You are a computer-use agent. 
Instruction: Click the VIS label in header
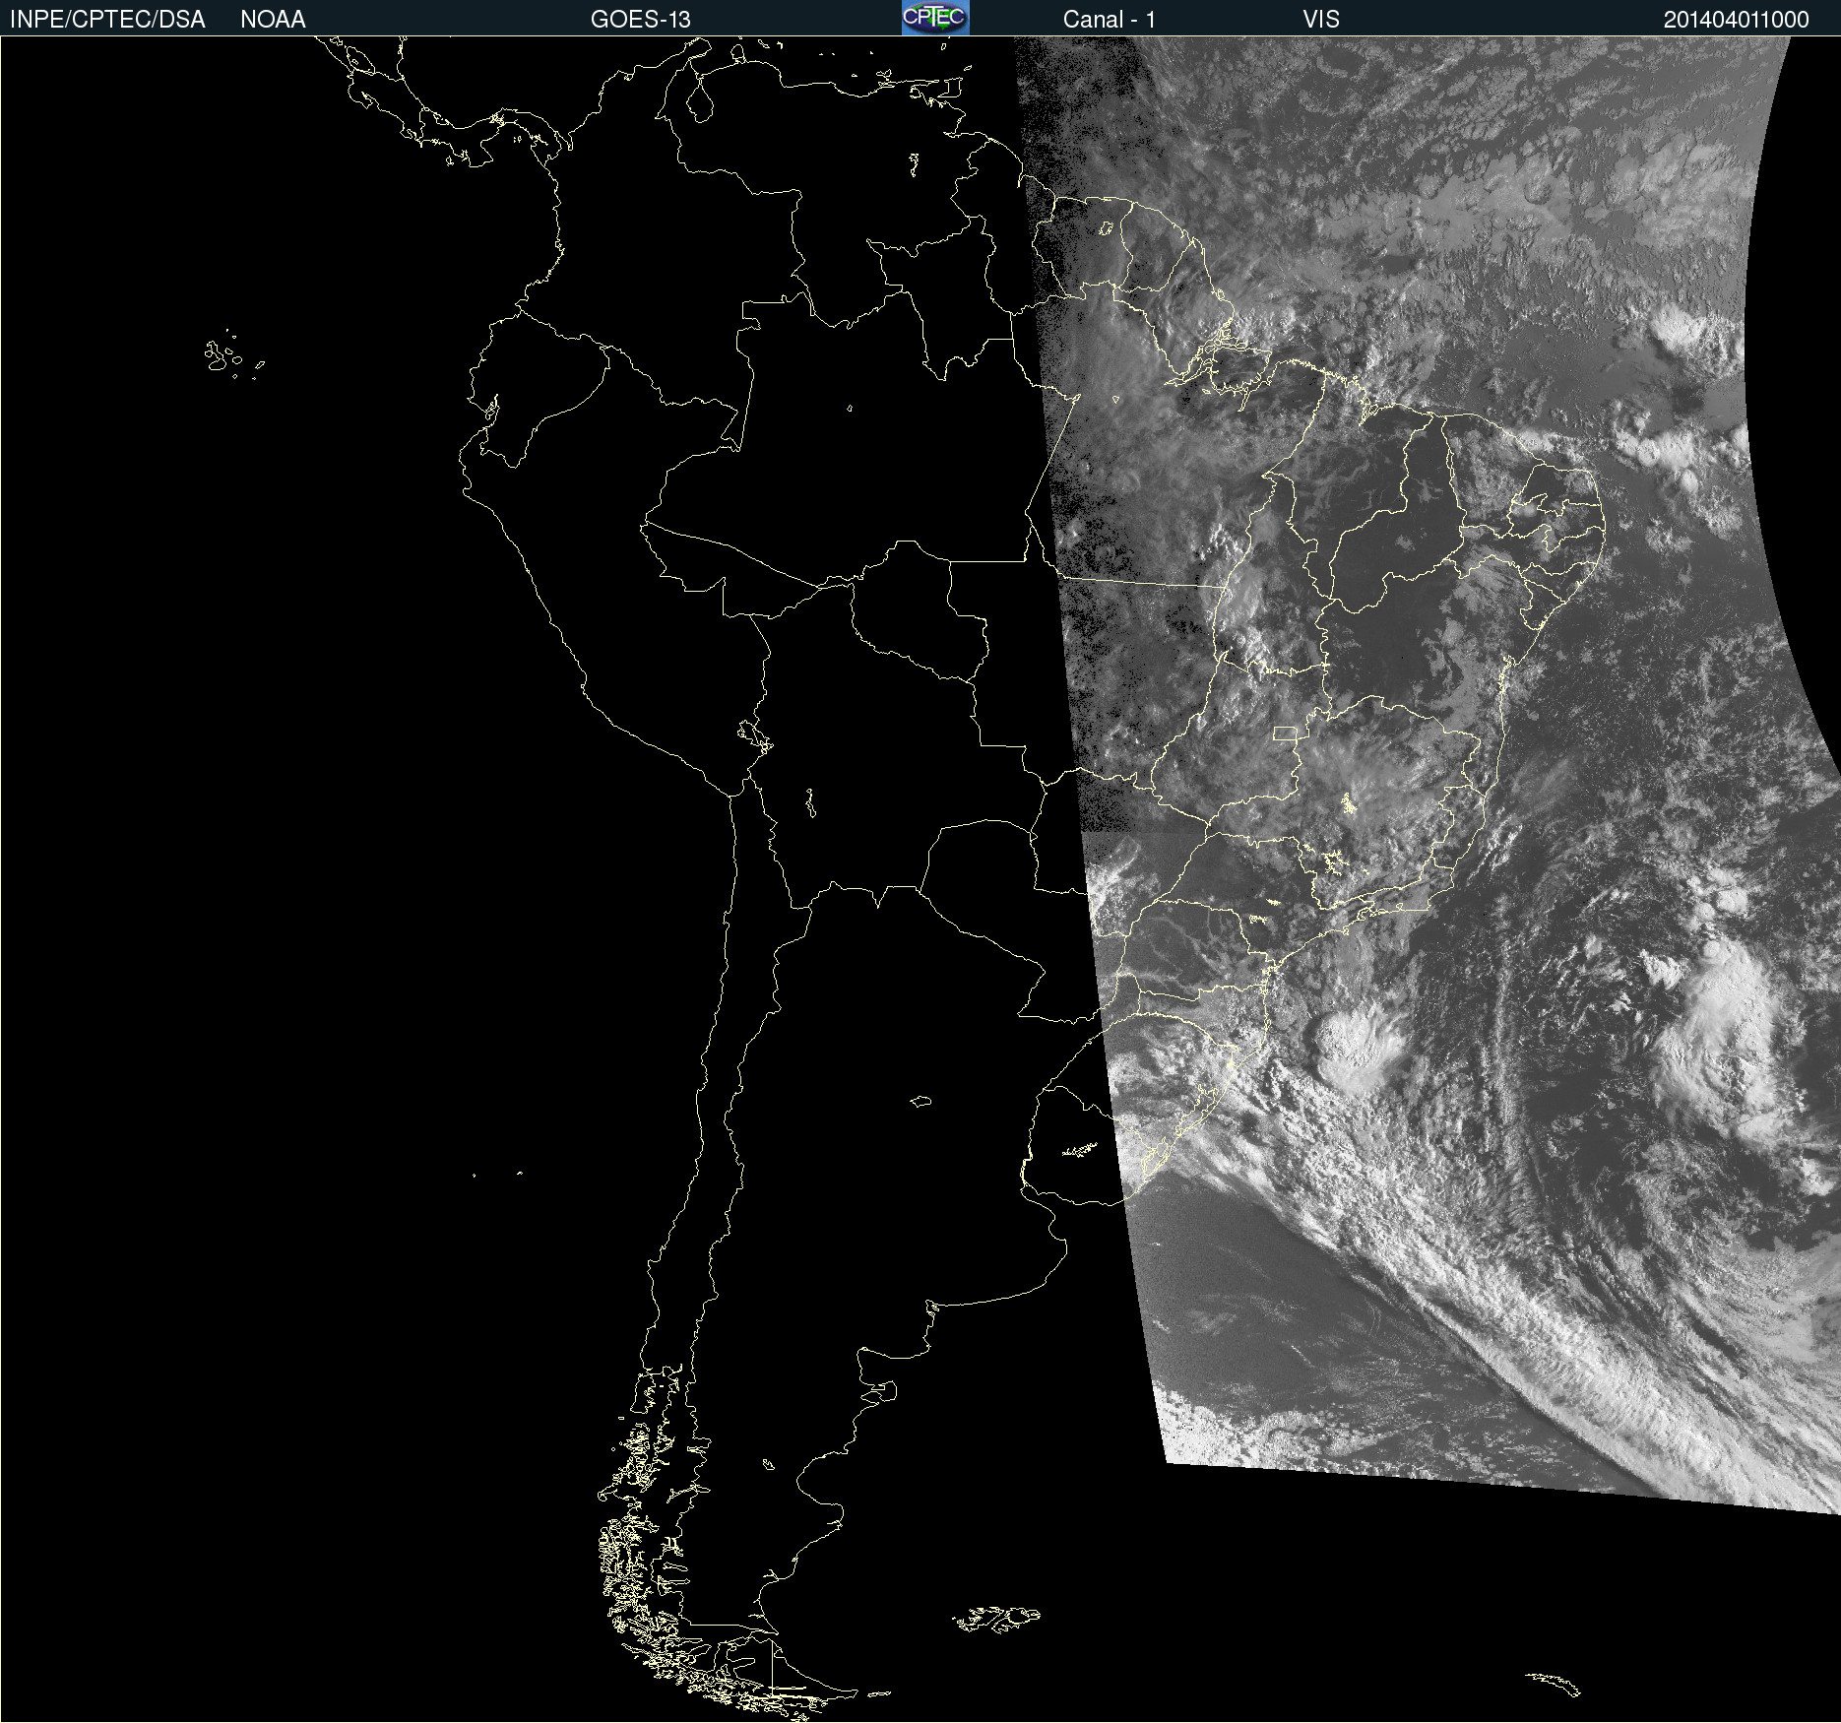(1321, 20)
